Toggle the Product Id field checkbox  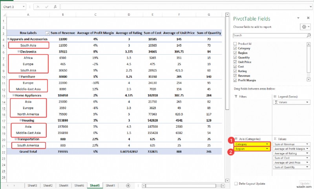235,44
